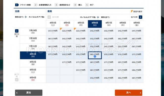Click the 往路 section heading
Image resolution: width=164 pixels, height=96 pixels.
tap(17, 11)
